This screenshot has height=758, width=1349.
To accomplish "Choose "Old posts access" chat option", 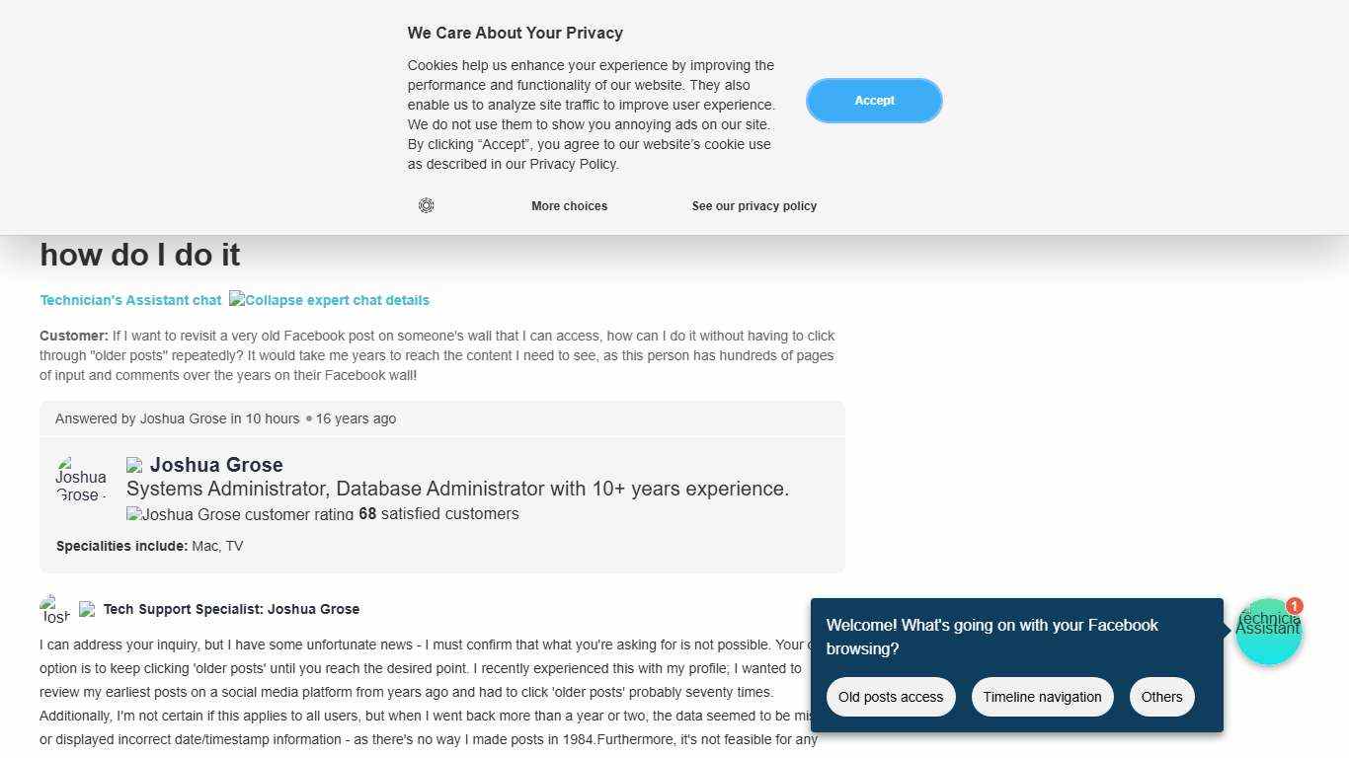I will click(891, 697).
